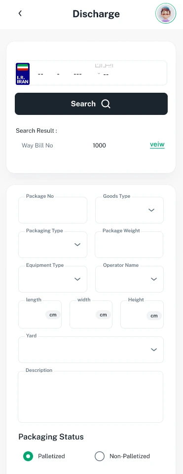Expand the Yard dropdown
This screenshot has width=183, height=474.
pyautogui.click(x=91, y=349)
